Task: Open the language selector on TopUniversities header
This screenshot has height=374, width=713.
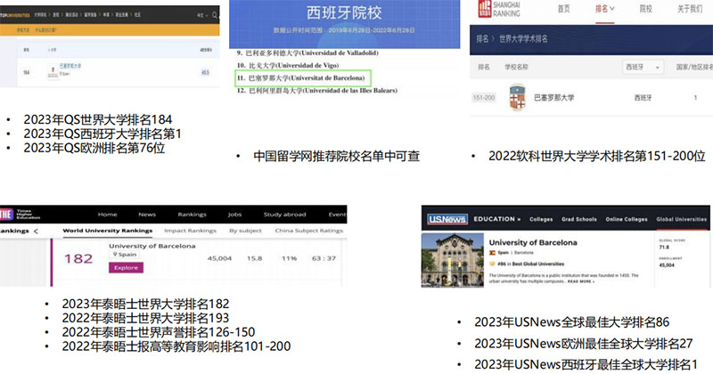Action: (202, 15)
